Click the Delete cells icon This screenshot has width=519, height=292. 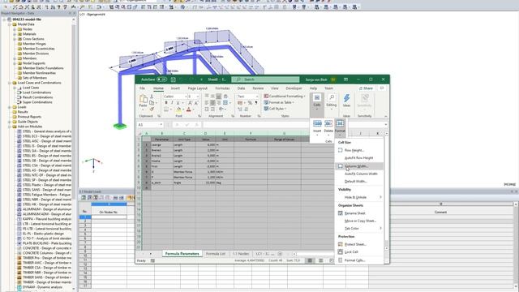tap(328, 123)
